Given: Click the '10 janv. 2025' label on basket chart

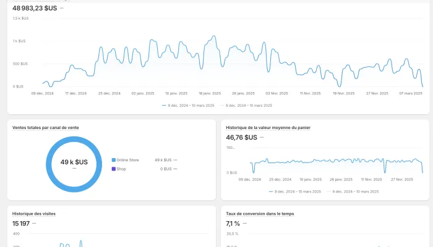Looking at the screenshot, I should point(311,180).
